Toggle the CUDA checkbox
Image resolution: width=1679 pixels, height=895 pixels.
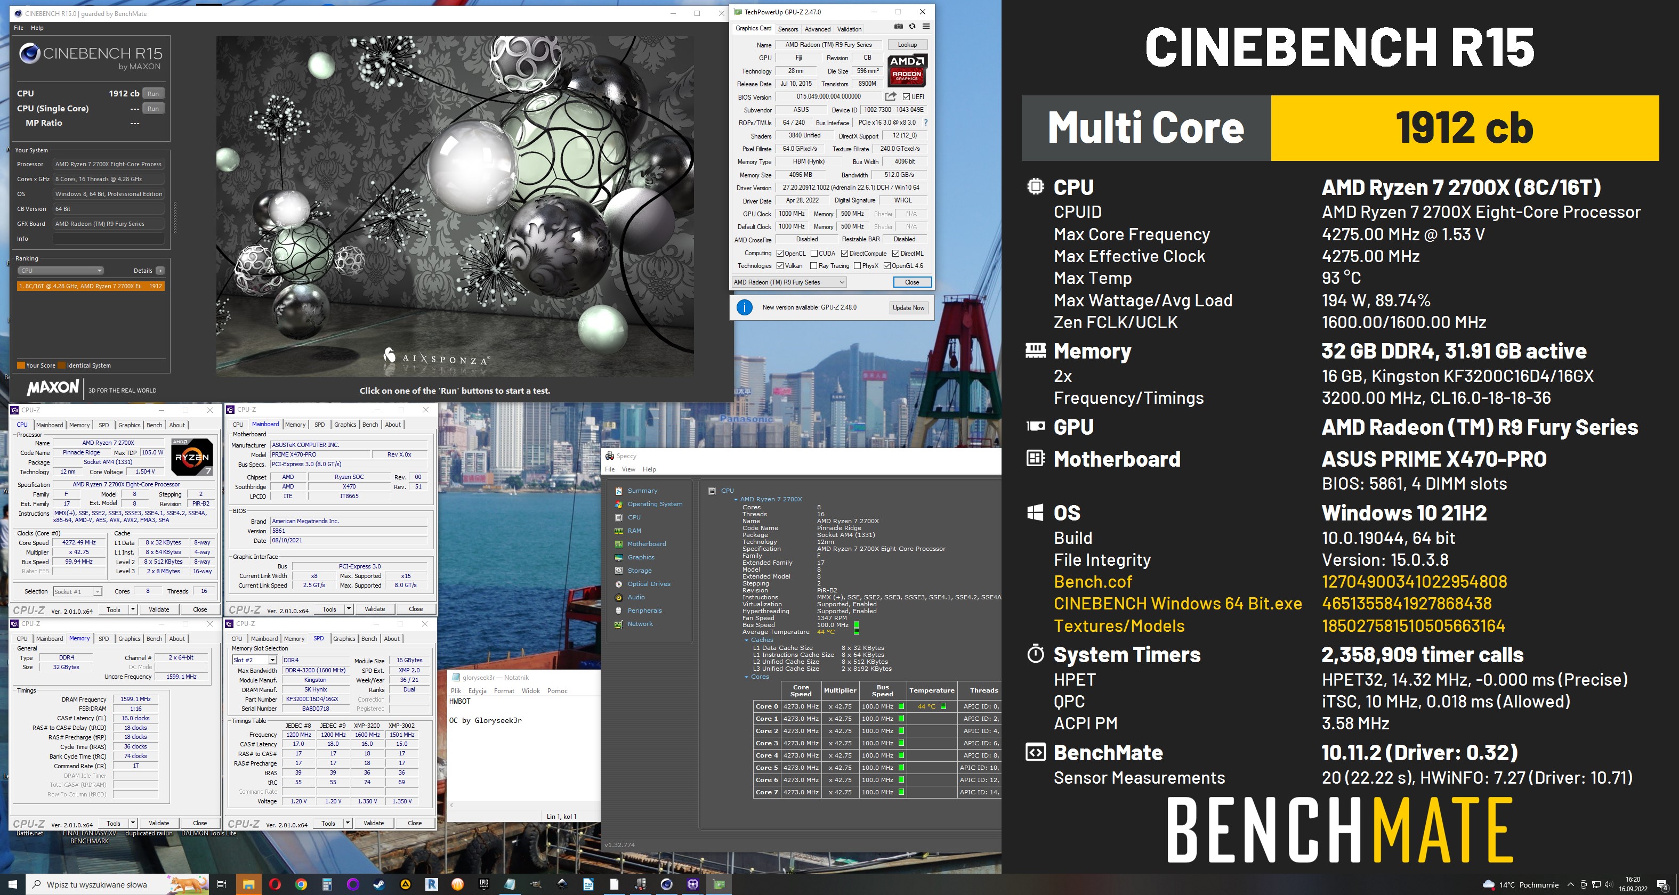[814, 254]
